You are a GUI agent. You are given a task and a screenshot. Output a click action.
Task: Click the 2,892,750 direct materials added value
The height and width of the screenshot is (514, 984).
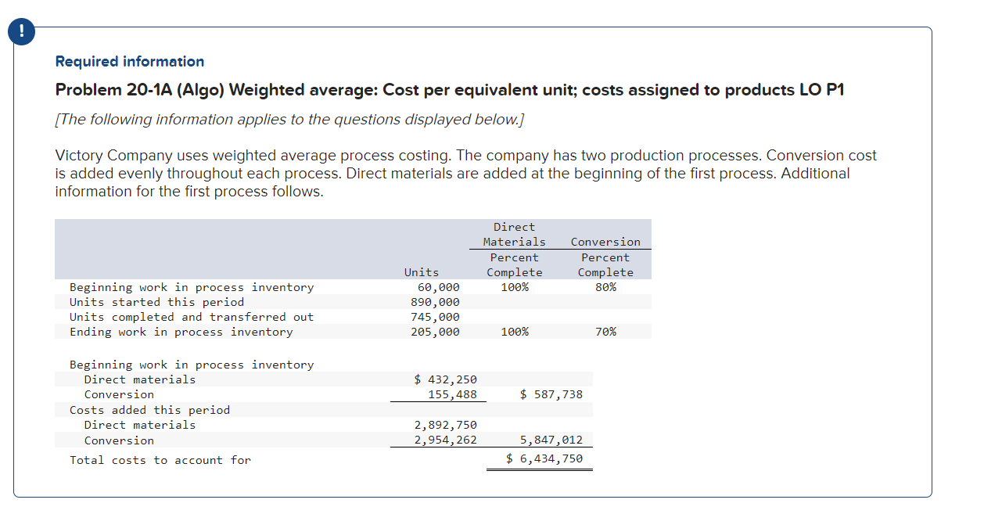point(445,425)
